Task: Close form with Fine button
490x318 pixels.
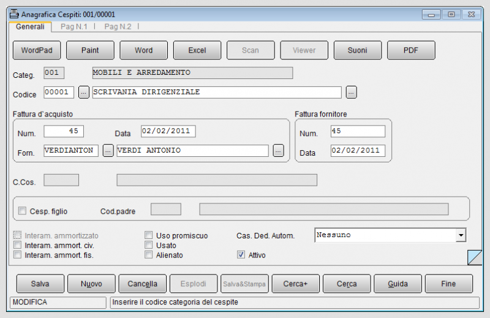Action: 449,284
